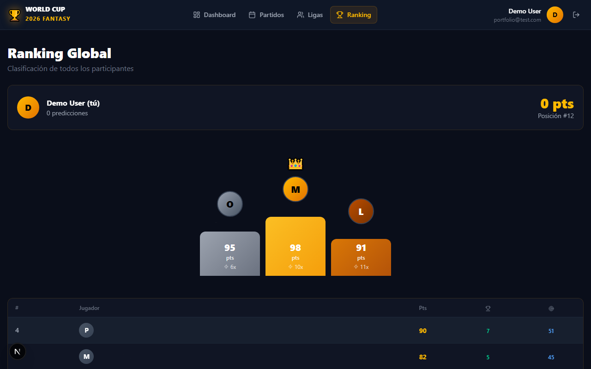The width and height of the screenshot is (591, 369).
Task: Click the 0 predicciones label
Action: click(67, 113)
